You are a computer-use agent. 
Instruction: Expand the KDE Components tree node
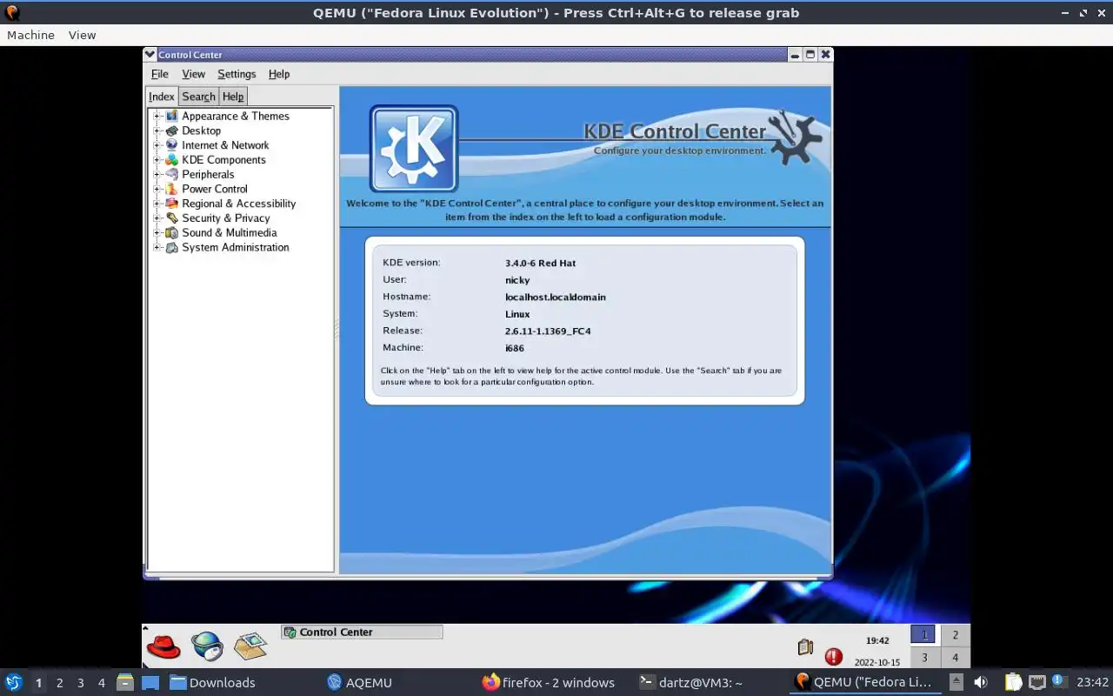tap(157, 160)
